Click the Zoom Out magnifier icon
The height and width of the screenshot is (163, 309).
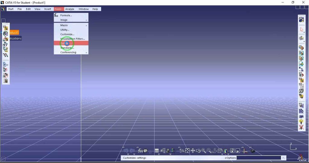pyautogui.click(x=209, y=151)
